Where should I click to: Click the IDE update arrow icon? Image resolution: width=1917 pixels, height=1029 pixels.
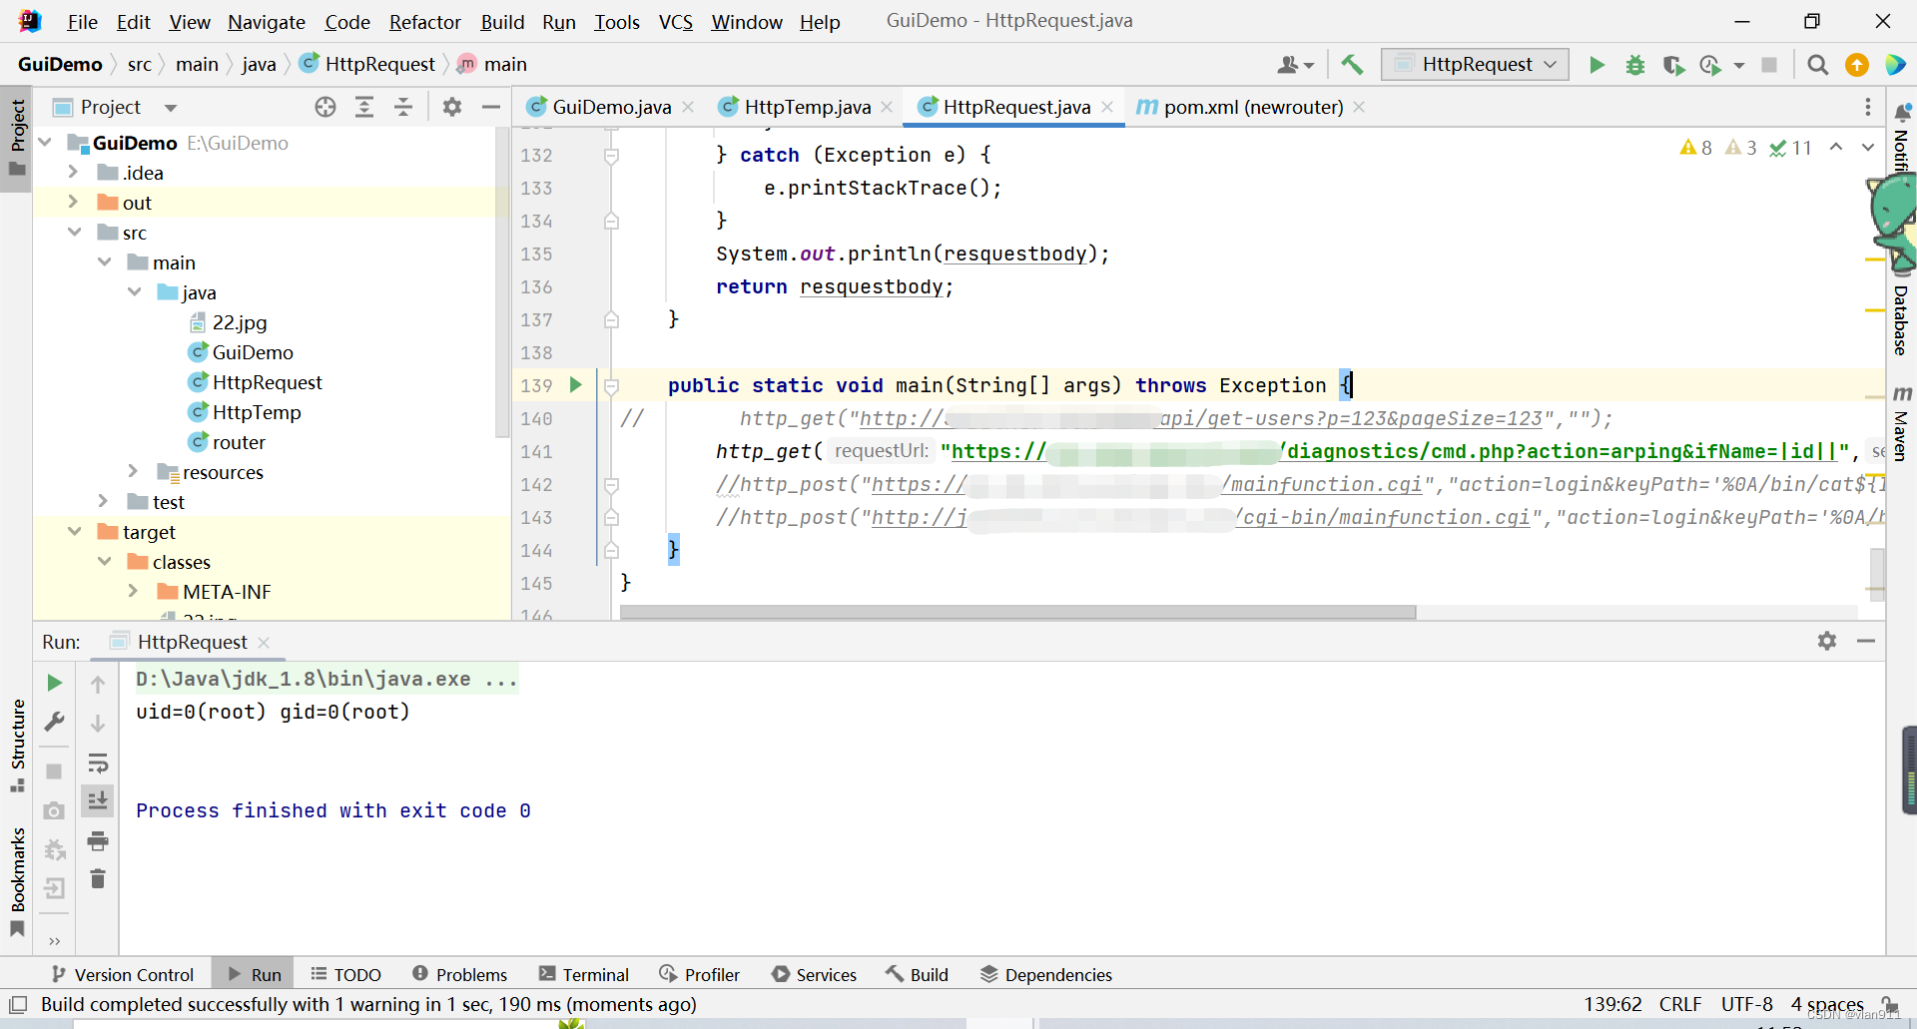[x=1857, y=65]
